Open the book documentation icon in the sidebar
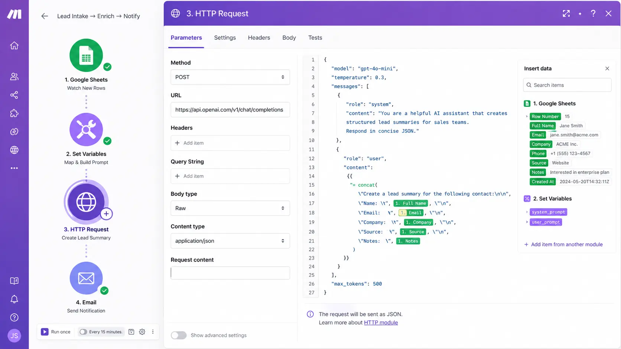Image resolution: width=621 pixels, height=349 pixels. point(14,281)
